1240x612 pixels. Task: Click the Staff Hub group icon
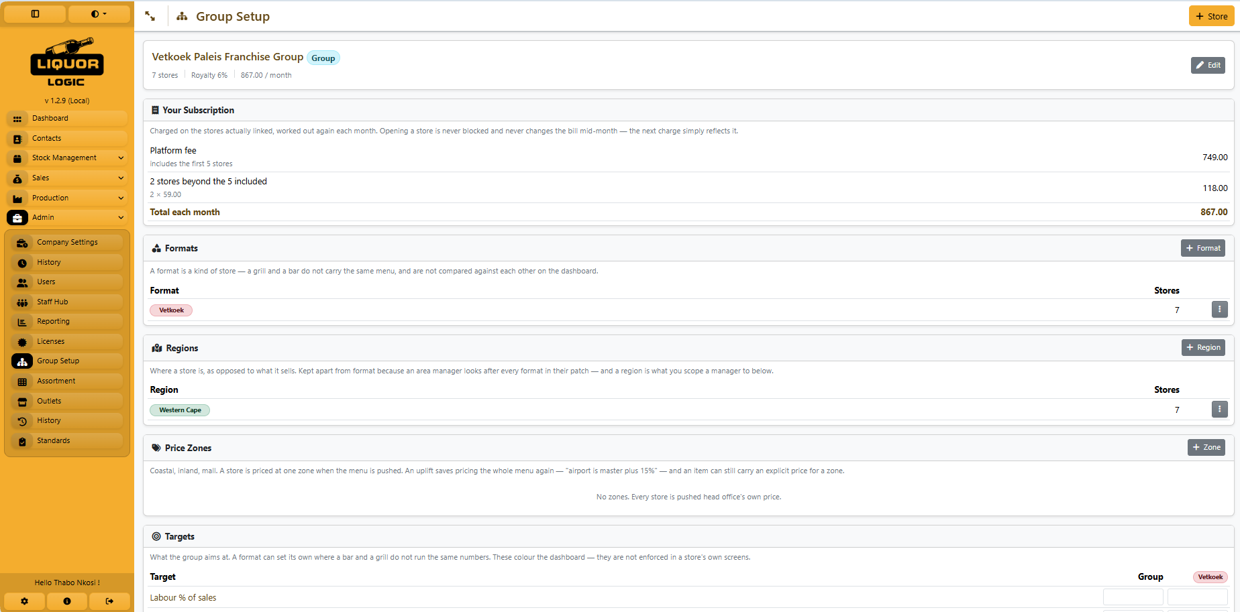[22, 302]
